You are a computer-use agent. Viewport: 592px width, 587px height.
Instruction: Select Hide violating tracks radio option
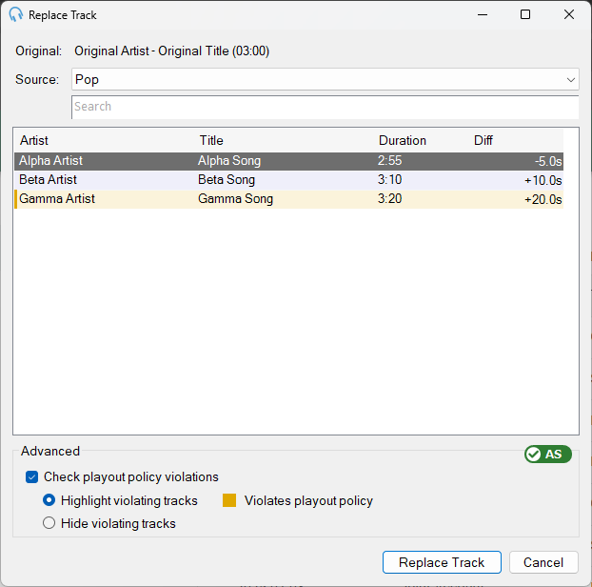tap(49, 523)
